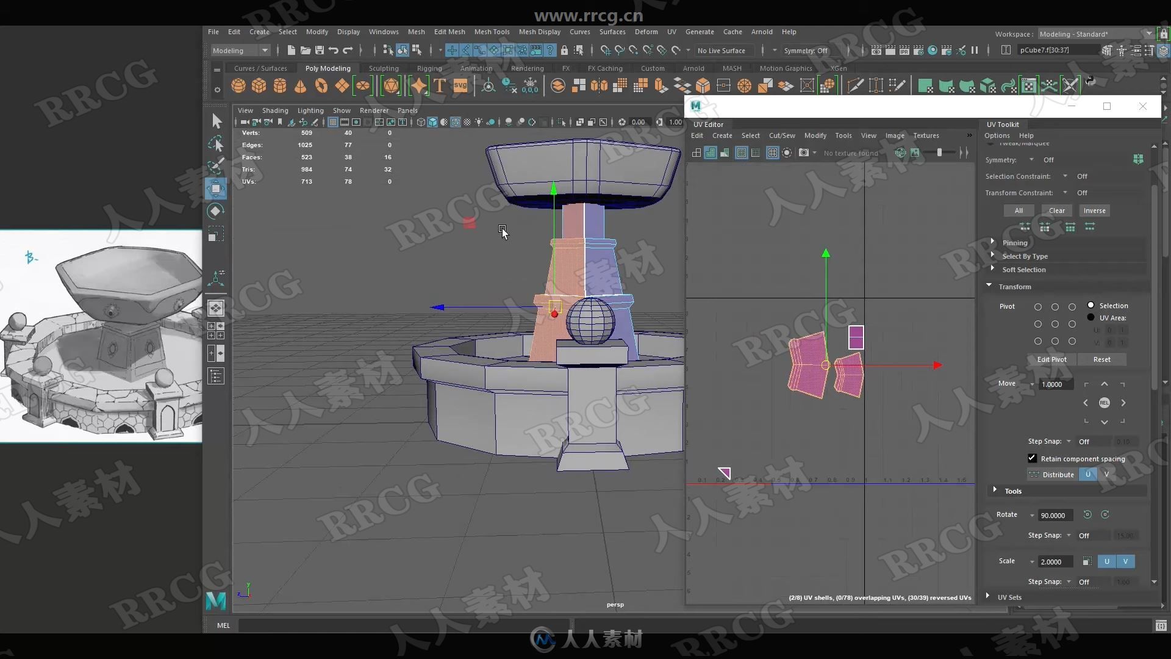Click the Reset pivot button
The width and height of the screenshot is (1171, 659).
(x=1102, y=358)
